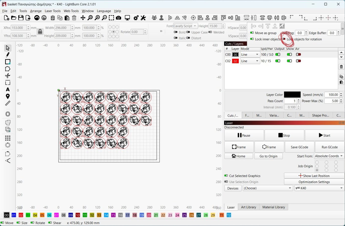Open the Window menu
The height and width of the screenshot is (226, 345).
click(x=88, y=11)
